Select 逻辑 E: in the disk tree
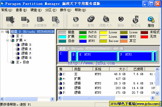Viewport: 162px width, 107px height. (x=27, y=49)
